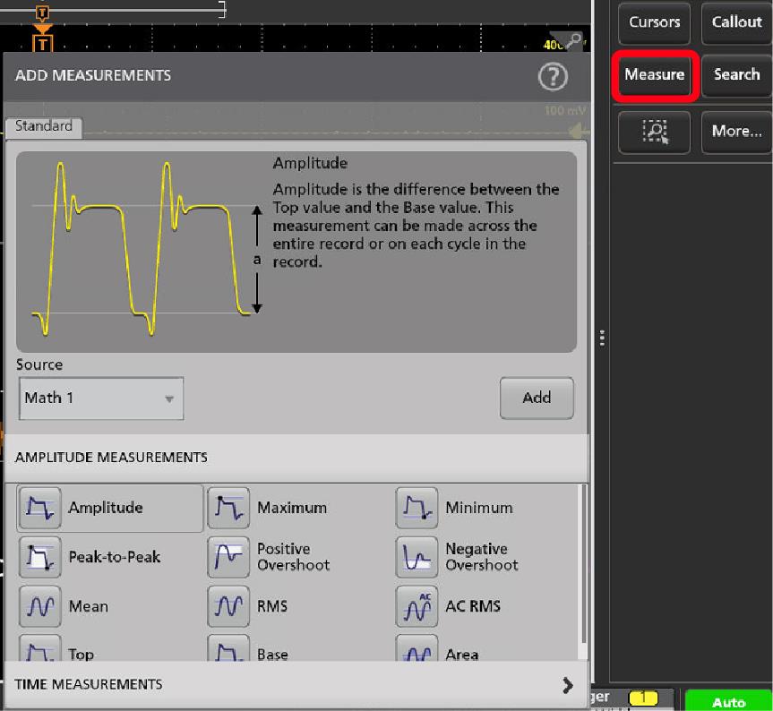Click the Positive Overshoot icon
Screen dimensions: 773x711
coord(228,557)
